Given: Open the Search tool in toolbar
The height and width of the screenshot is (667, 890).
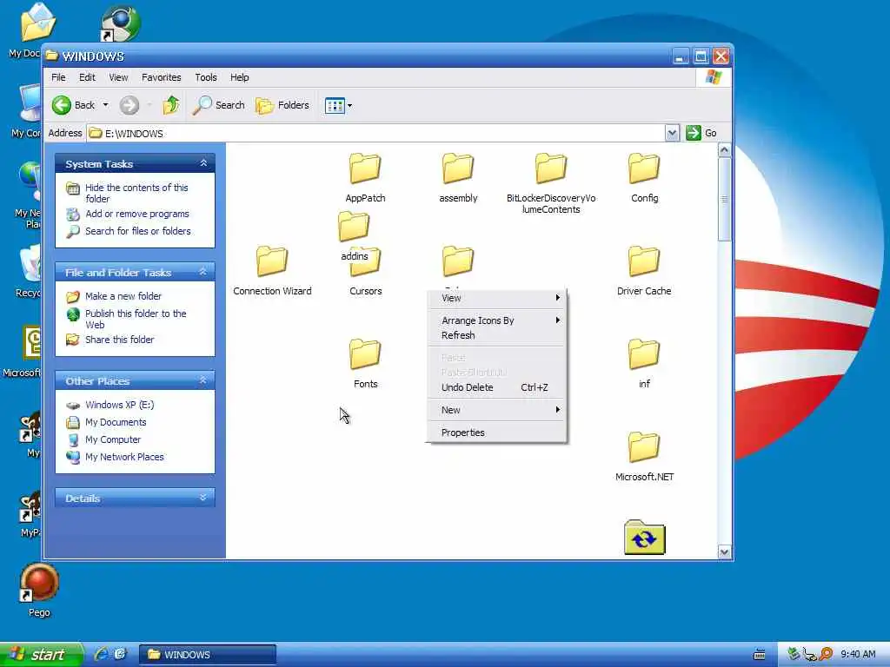Looking at the screenshot, I should click(x=218, y=105).
